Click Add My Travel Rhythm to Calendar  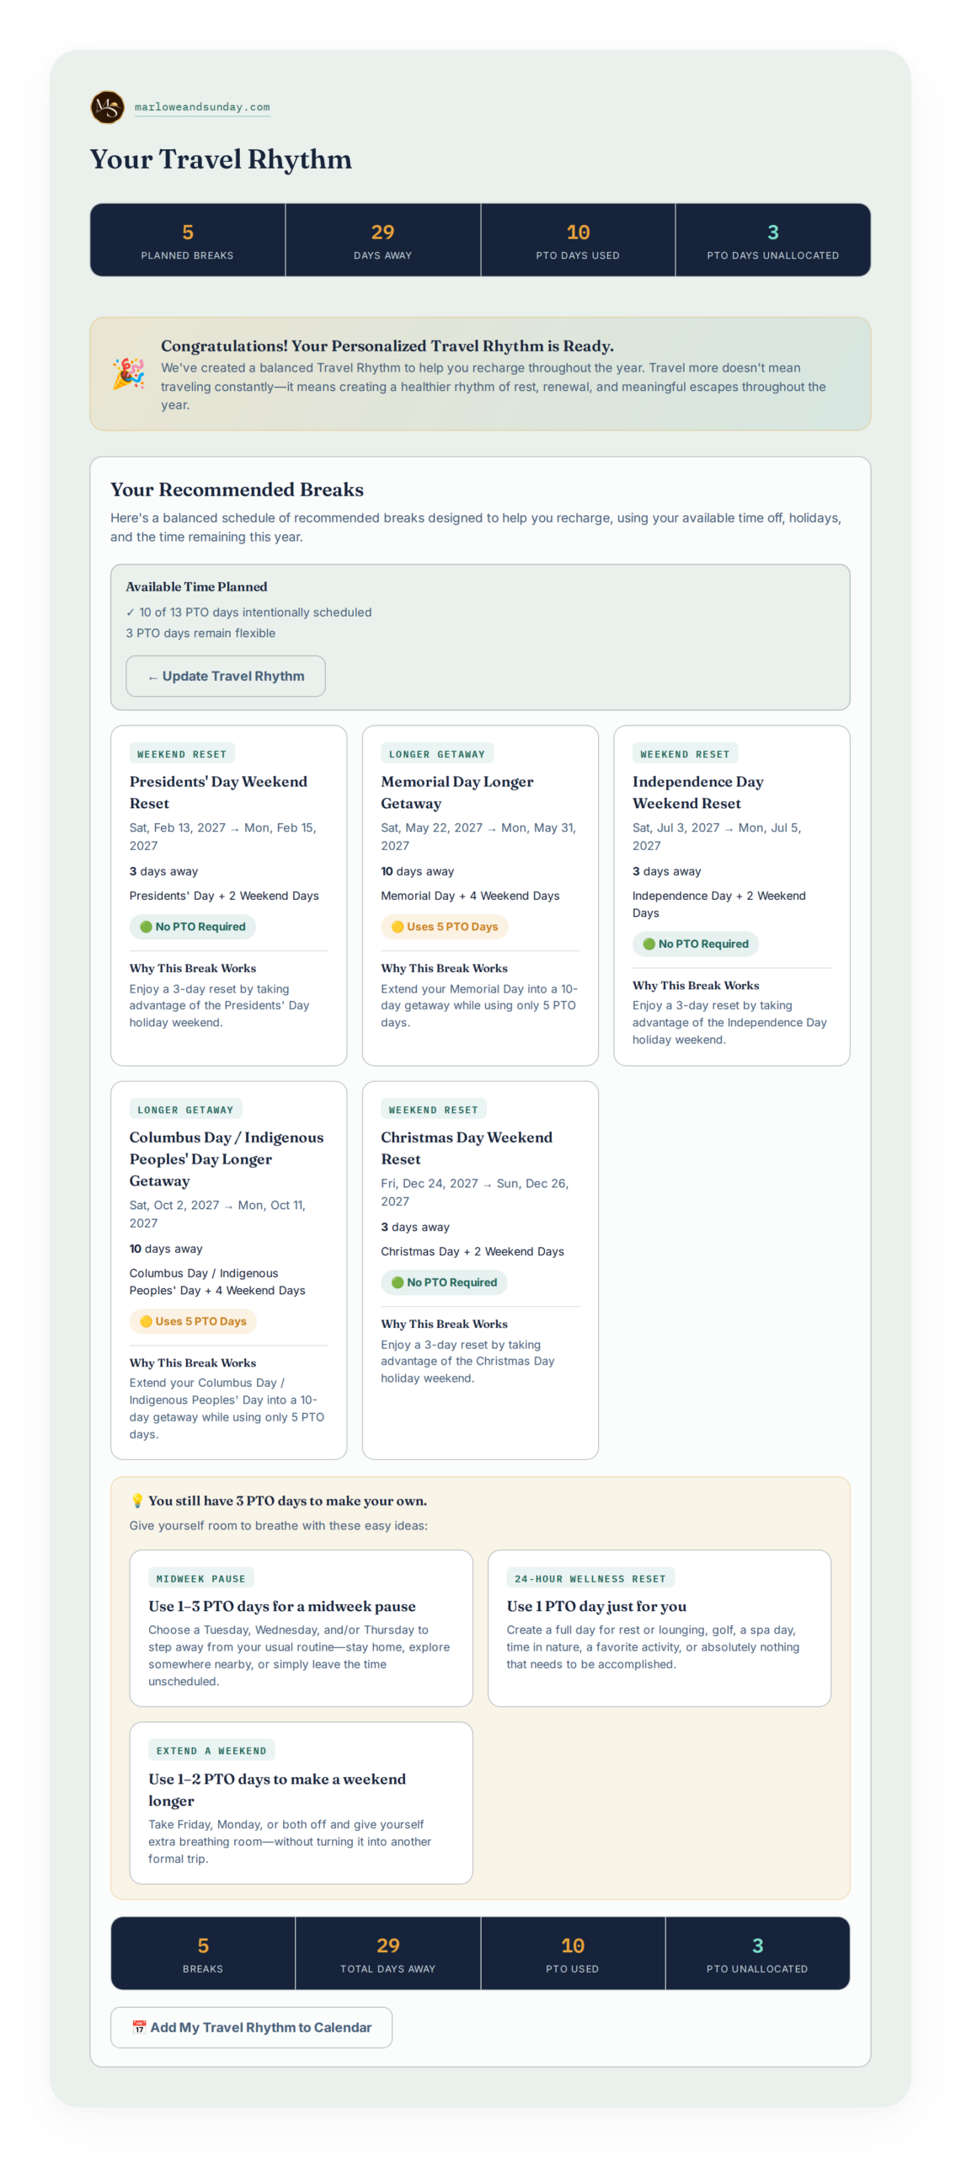(251, 2026)
